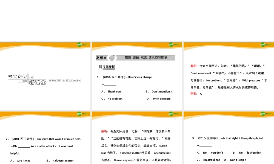Select option A. No, you don't

pos(210,153)
